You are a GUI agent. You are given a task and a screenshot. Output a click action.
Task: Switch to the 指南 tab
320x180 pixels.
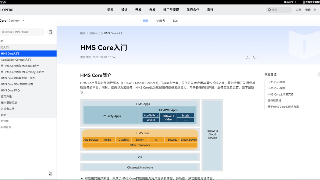(x=145, y=21)
